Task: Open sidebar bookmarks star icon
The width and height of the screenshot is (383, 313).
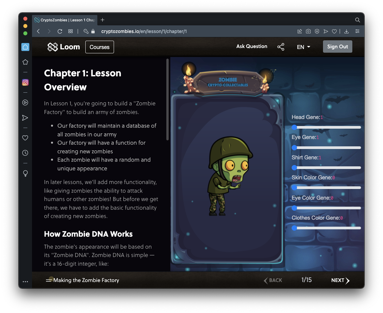Action: [25, 62]
